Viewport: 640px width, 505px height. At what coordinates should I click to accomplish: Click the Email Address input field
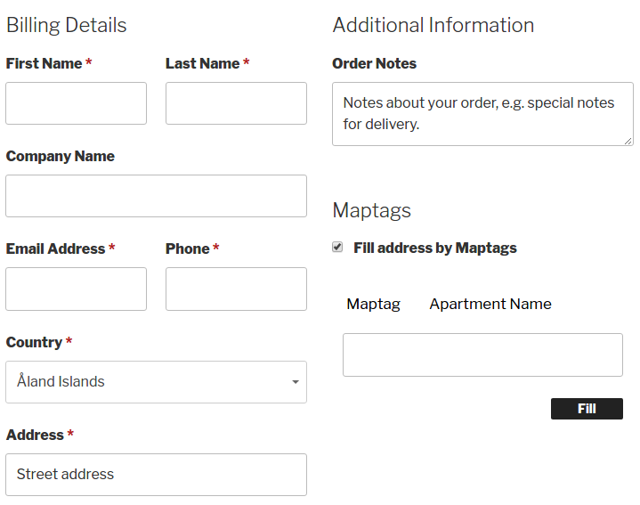pyautogui.click(x=76, y=289)
